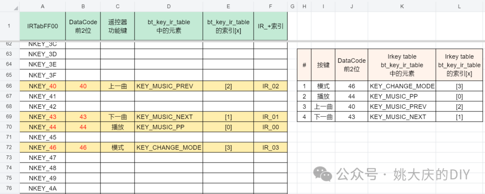Select cell NKEY_40
The image size is (485, 194).
coord(42,86)
